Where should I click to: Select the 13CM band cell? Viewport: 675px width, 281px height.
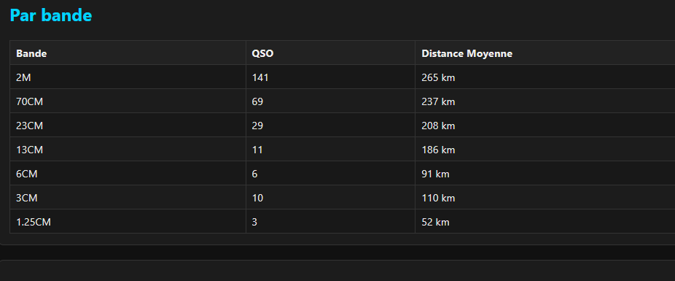128,150
